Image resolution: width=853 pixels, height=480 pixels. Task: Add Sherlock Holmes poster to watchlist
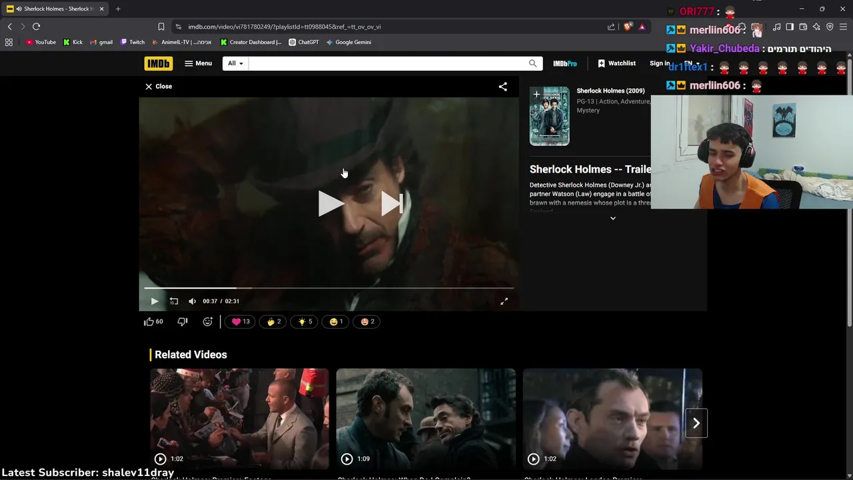pyautogui.click(x=536, y=94)
